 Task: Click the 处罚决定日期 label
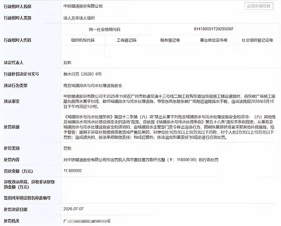click(x=15, y=210)
